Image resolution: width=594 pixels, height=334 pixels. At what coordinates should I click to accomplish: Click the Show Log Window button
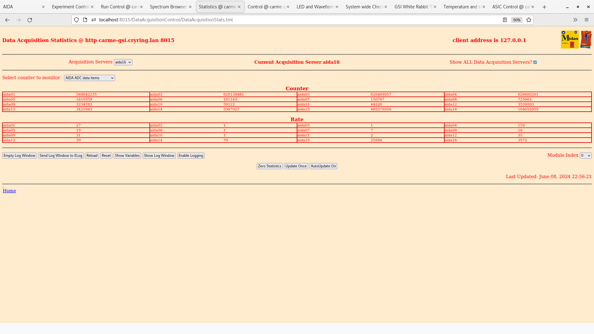[159, 155]
